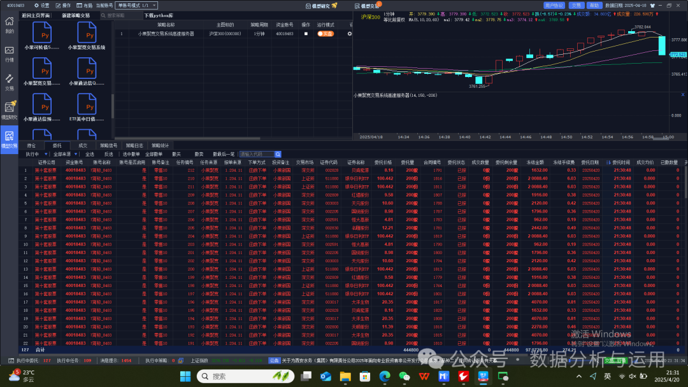The width and height of the screenshot is (688, 387).
Task: Click the 公告 announcement label in status bar
Action: (x=274, y=361)
